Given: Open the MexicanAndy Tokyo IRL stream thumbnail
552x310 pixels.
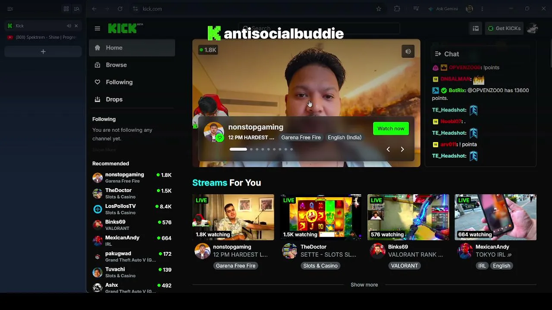Looking at the screenshot, I should tap(496, 217).
